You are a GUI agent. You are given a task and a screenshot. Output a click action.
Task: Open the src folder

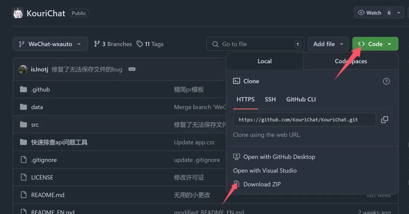pos(35,125)
